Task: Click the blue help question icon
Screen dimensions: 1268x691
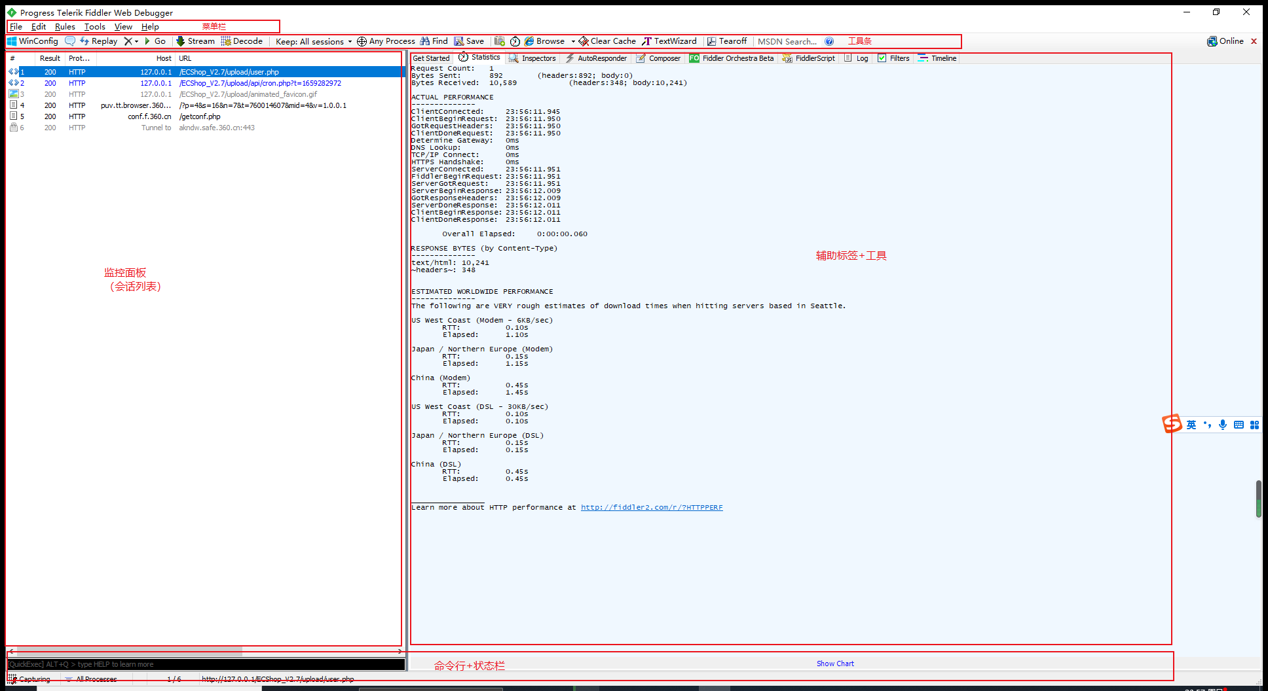Action: click(x=829, y=41)
